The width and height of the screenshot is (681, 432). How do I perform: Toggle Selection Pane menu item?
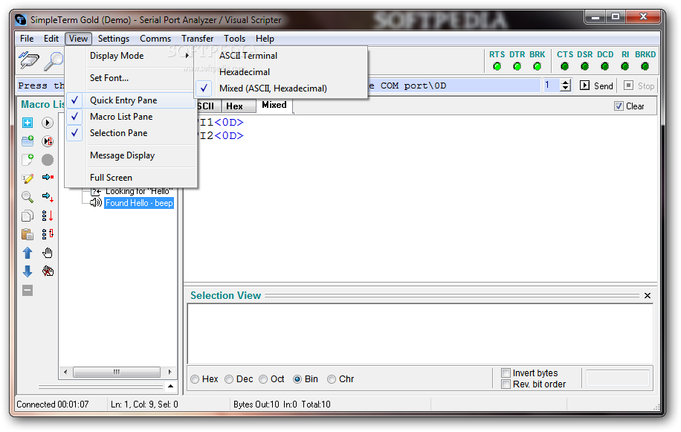click(130, 133)
